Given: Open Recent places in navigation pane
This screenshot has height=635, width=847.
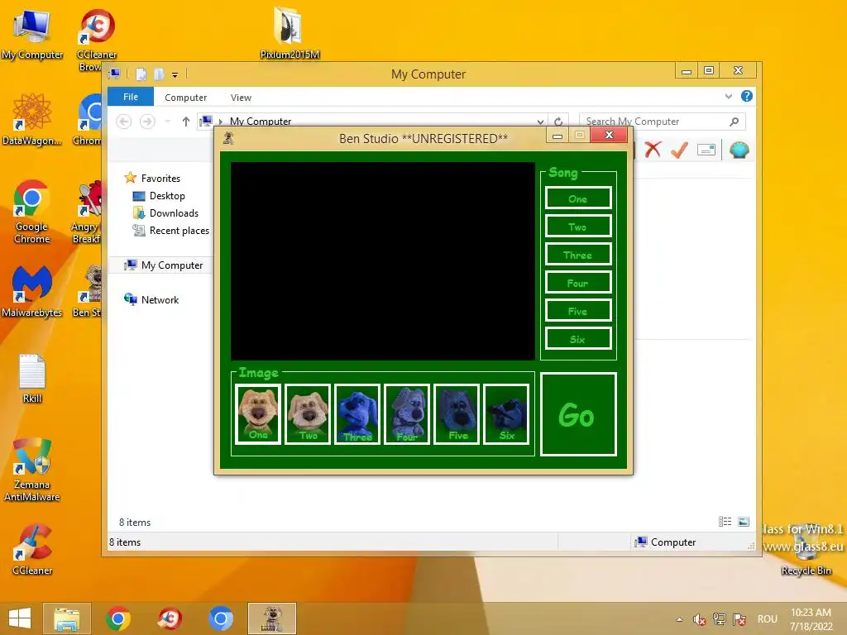Looking at the screenshot, I should (179, 231).
